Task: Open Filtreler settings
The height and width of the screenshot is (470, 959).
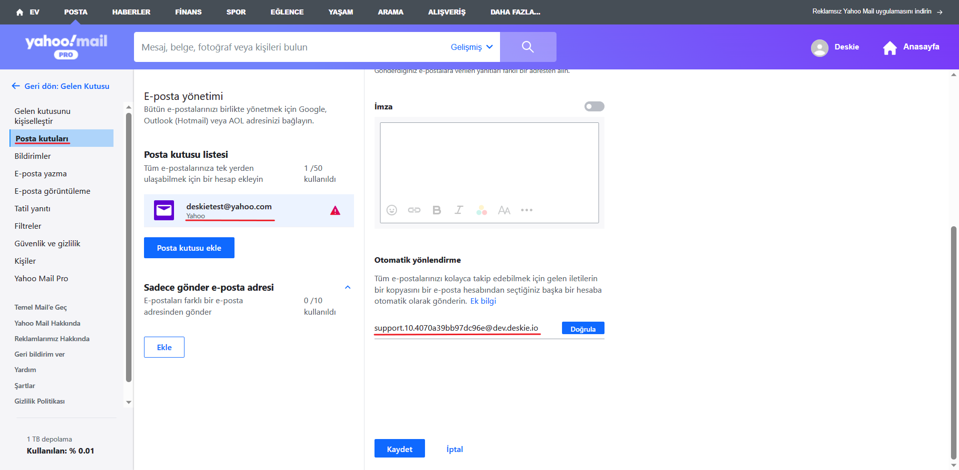Action: coord(28,226)
